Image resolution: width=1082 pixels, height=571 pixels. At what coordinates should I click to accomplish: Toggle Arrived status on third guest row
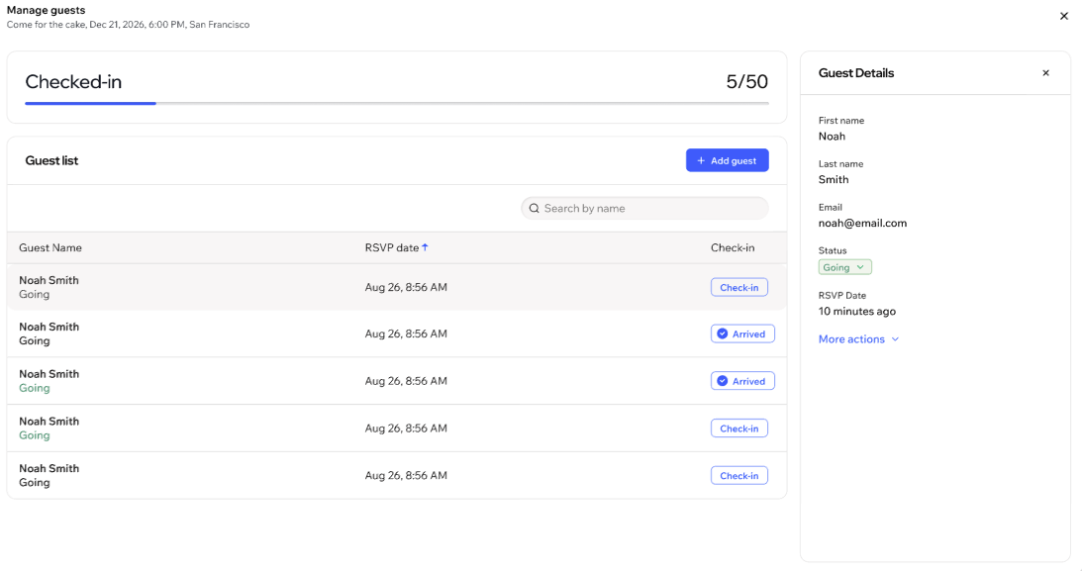(742, 381)
